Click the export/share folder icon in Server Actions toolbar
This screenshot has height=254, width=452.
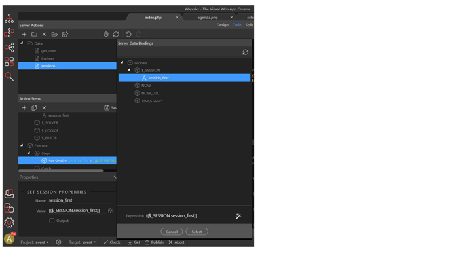click(x=65, y=34)
